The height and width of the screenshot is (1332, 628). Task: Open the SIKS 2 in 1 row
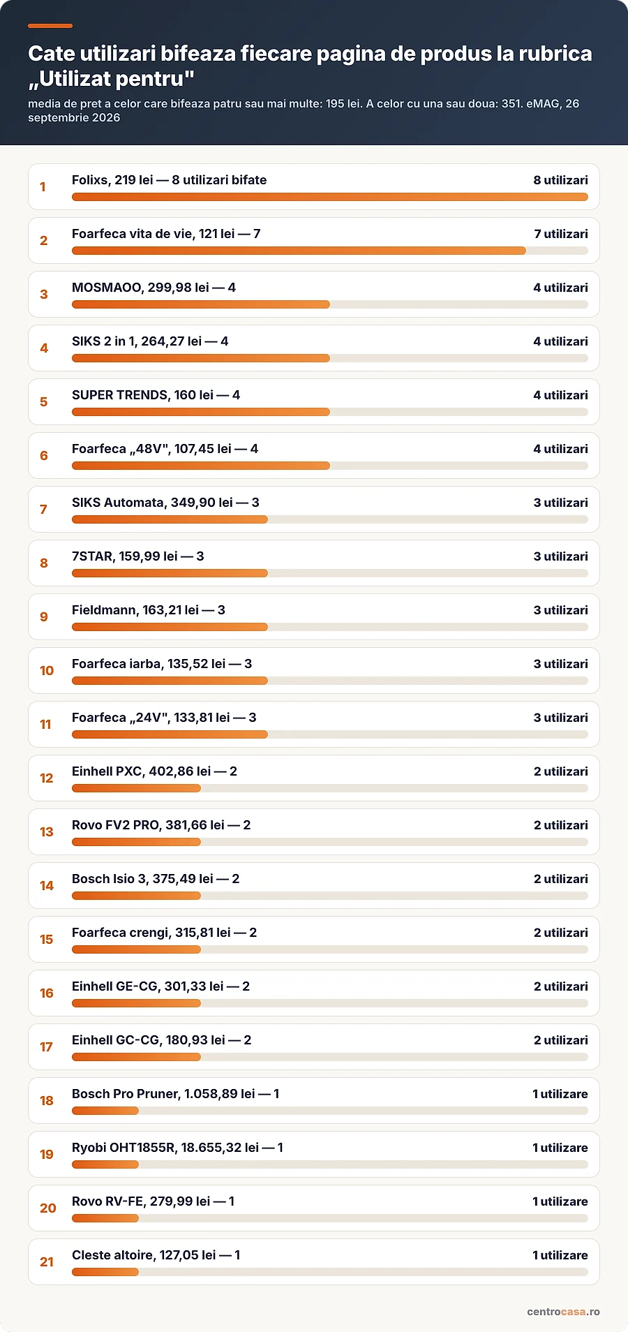pos(314,348)
